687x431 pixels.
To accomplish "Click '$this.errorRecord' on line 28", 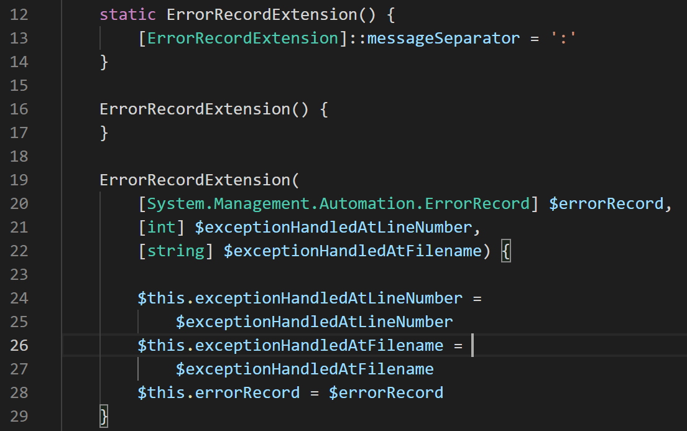I will click(x=218, y=393).
